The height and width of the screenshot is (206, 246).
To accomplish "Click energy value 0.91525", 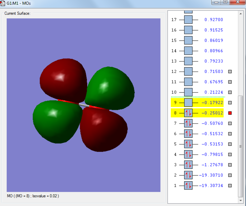I will click(x=214, y=30).
